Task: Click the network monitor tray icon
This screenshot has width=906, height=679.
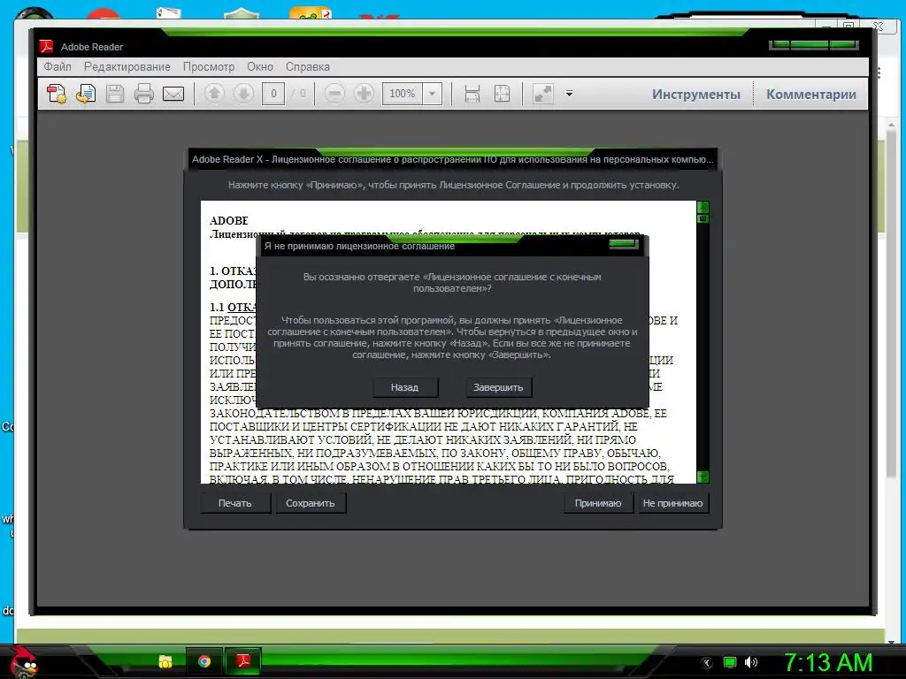Action: coord(730,662)
